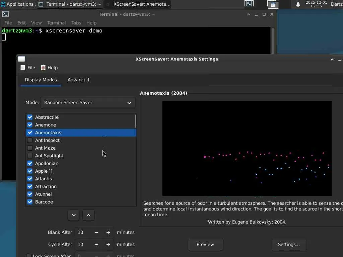
Task: Decrease the Cycle After value
Action: point(96,245)
